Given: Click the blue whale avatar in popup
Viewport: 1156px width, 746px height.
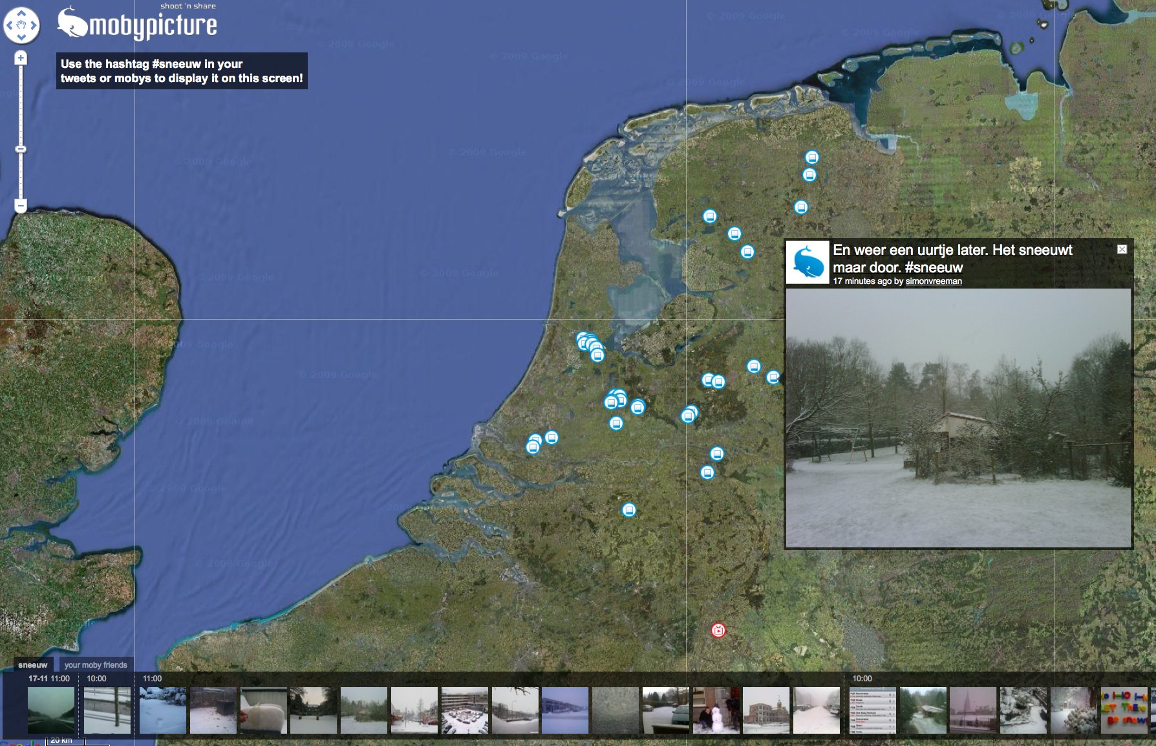Looking at the screenshot, I should click(x=807, y=263).
